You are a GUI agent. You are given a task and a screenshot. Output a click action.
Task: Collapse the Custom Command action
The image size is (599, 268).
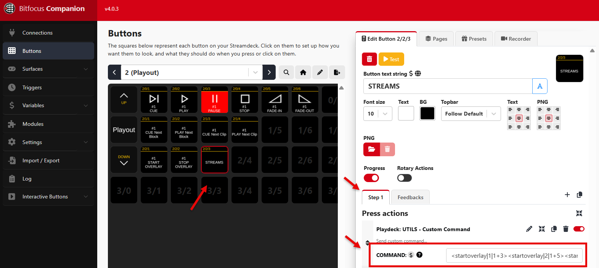pos(542,229)
